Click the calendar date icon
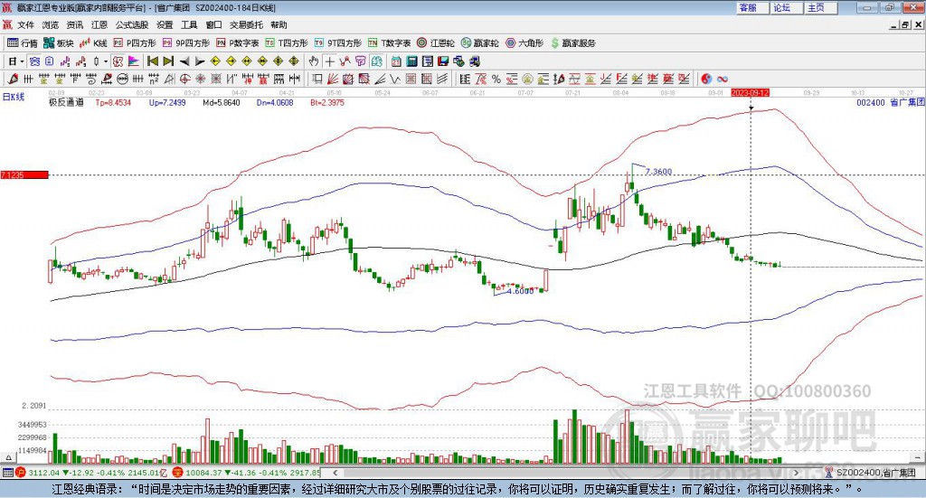The image size is (926, 498). point(396,61)
